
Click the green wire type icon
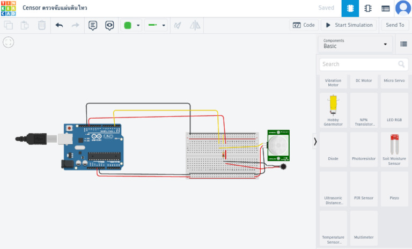coord(153,25)
